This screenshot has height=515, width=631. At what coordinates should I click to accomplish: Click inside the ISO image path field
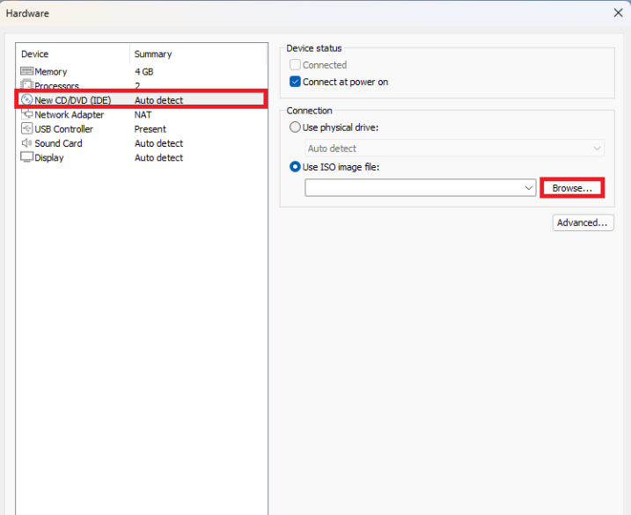coord(412,188)
